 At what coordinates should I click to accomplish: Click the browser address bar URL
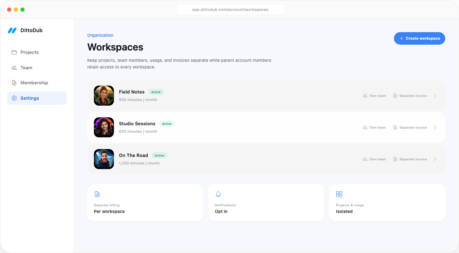click(230, 10)
